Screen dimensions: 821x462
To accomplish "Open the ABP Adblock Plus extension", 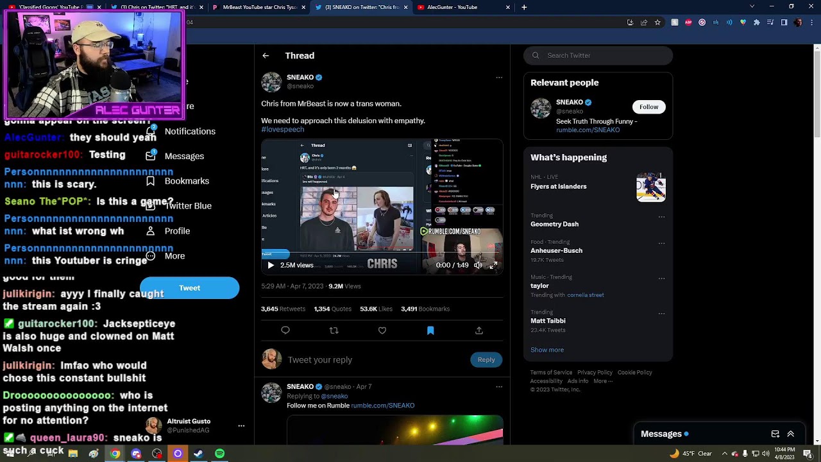I will point(688,22).
